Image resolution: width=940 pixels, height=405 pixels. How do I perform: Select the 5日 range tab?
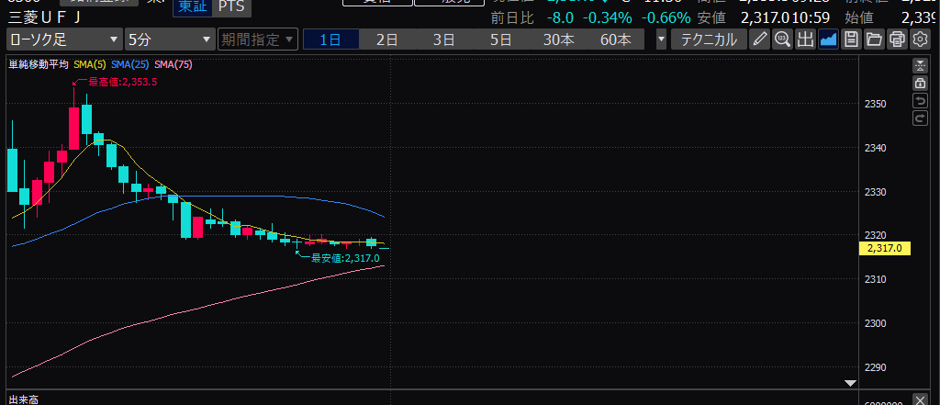click(x=500, y=39)
